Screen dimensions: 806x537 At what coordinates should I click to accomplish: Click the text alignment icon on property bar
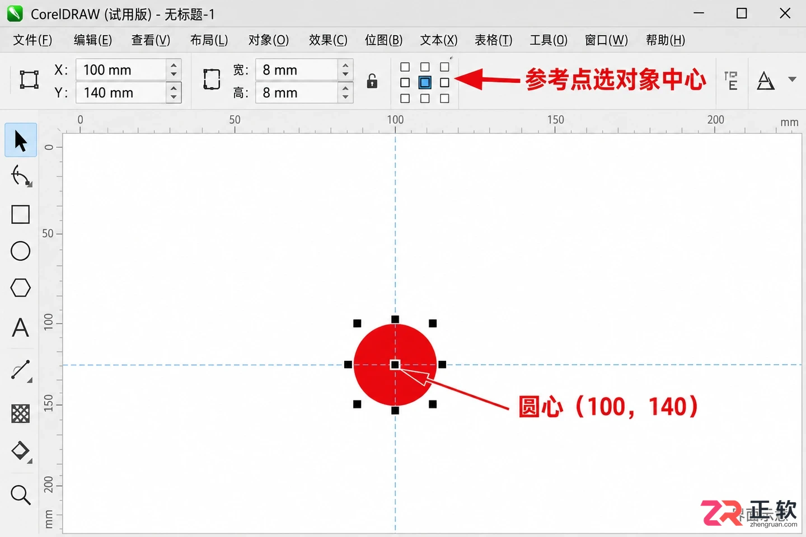tap(731, 81)
